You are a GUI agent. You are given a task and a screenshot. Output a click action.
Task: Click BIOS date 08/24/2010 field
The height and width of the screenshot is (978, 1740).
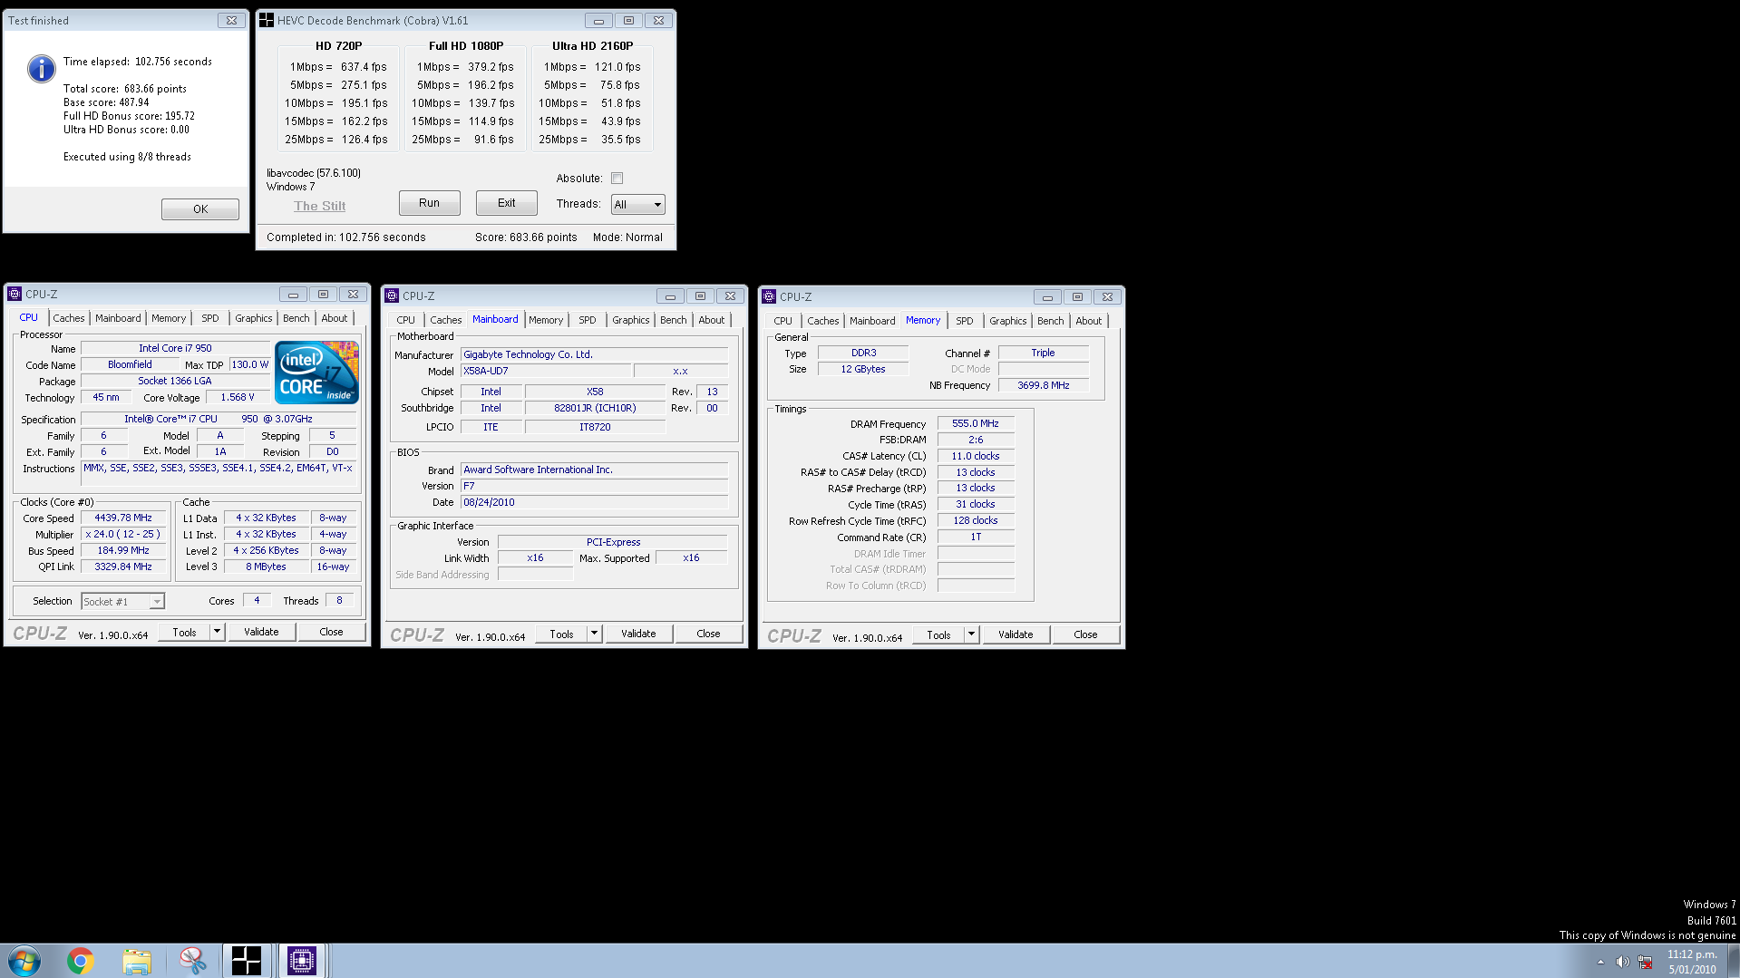point(595,502)
